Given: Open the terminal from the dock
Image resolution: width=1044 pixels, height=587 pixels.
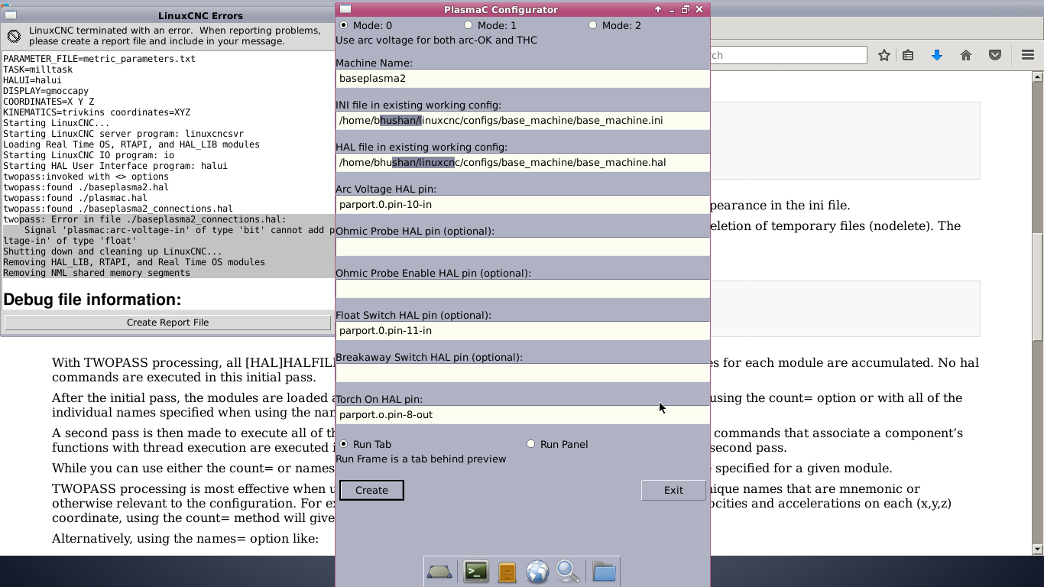Looking at the screenshot, I should [476, 572].
